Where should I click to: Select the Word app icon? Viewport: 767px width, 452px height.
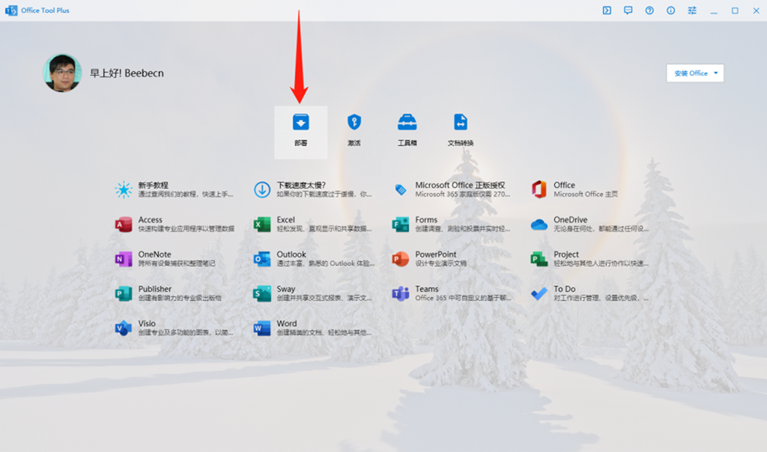point(262,329)
